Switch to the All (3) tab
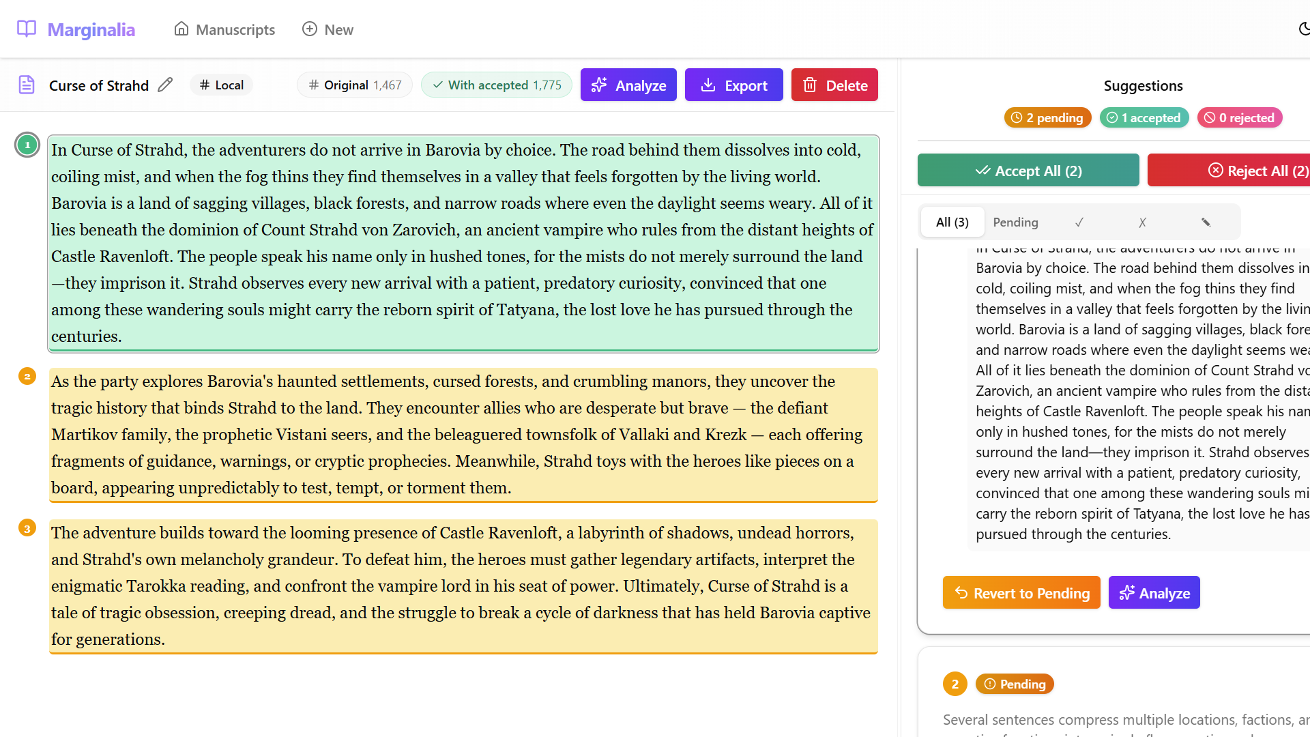 [x=952, y=222]
